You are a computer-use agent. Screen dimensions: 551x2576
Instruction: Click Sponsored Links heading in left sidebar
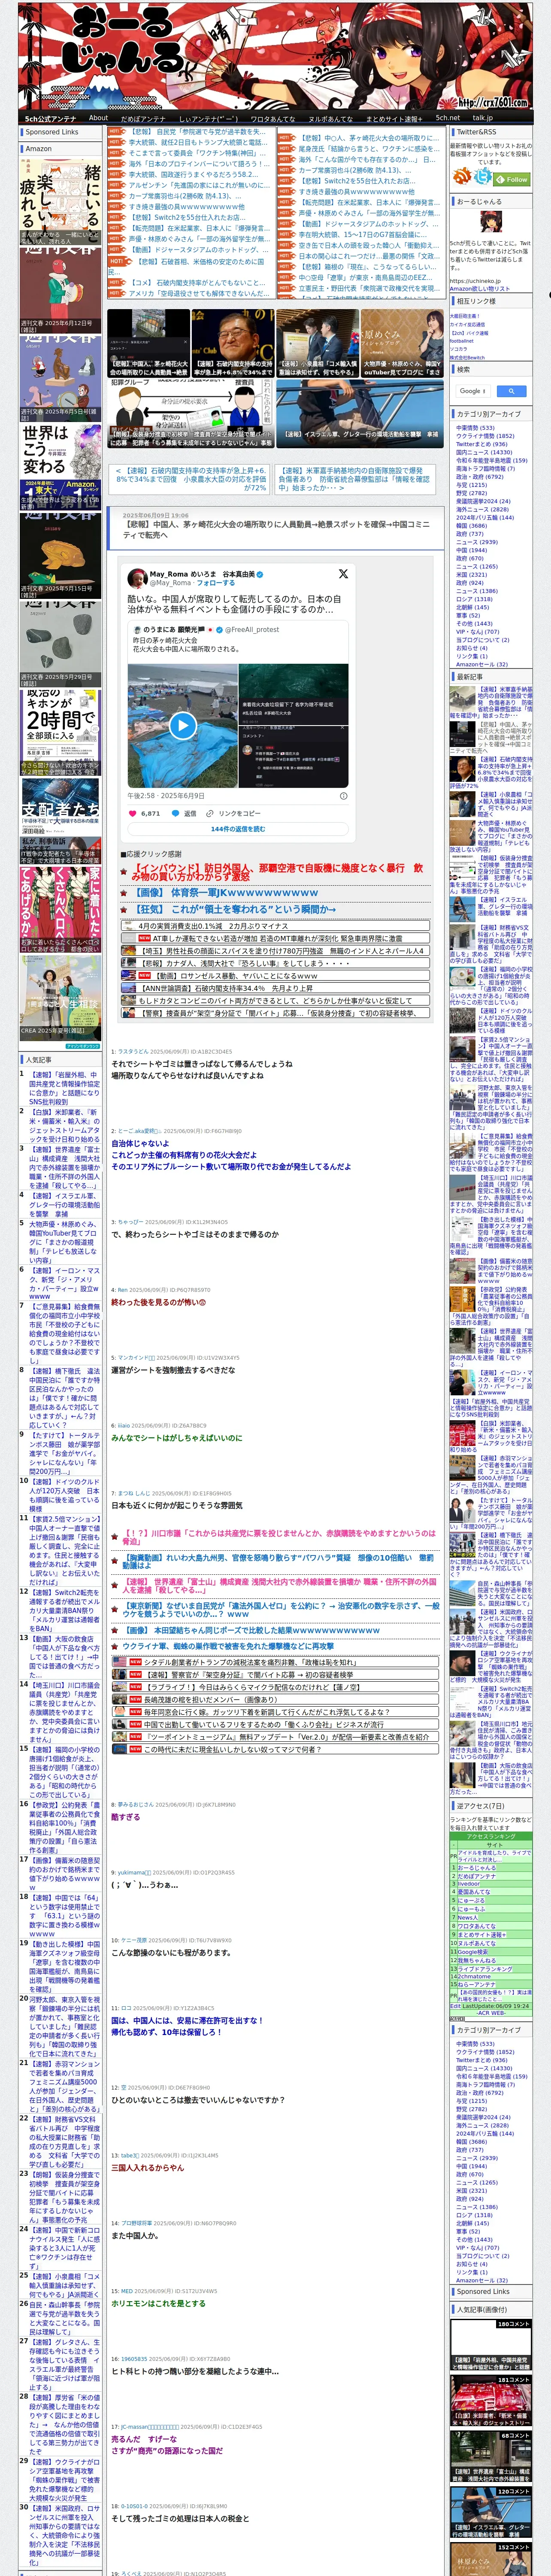tap(52, 132)
